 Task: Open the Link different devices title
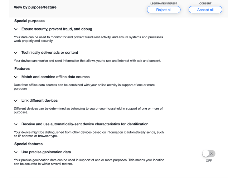tap(39, 101)
